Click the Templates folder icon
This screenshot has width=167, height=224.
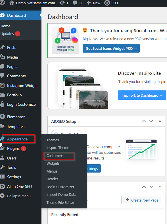point(2,126)
